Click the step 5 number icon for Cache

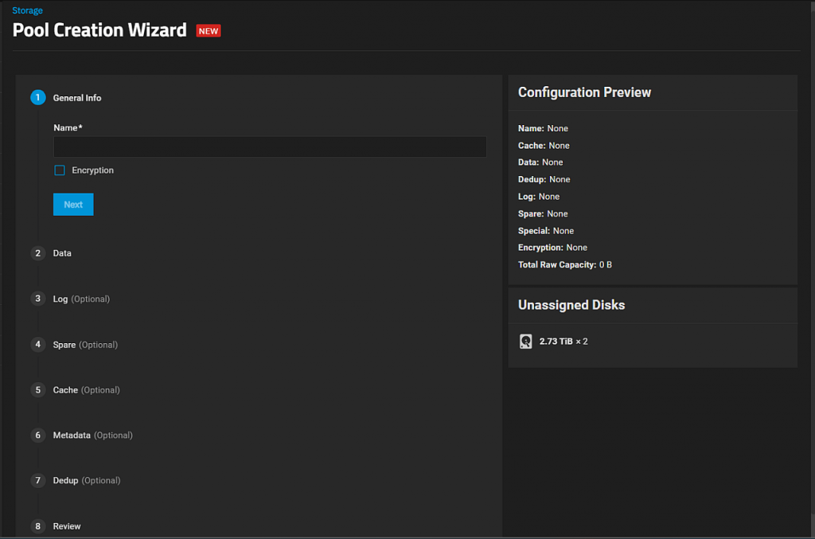(37, 390)
